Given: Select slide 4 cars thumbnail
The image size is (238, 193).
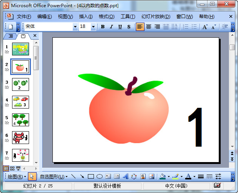Looking at the screenshot, I should 20,102.
